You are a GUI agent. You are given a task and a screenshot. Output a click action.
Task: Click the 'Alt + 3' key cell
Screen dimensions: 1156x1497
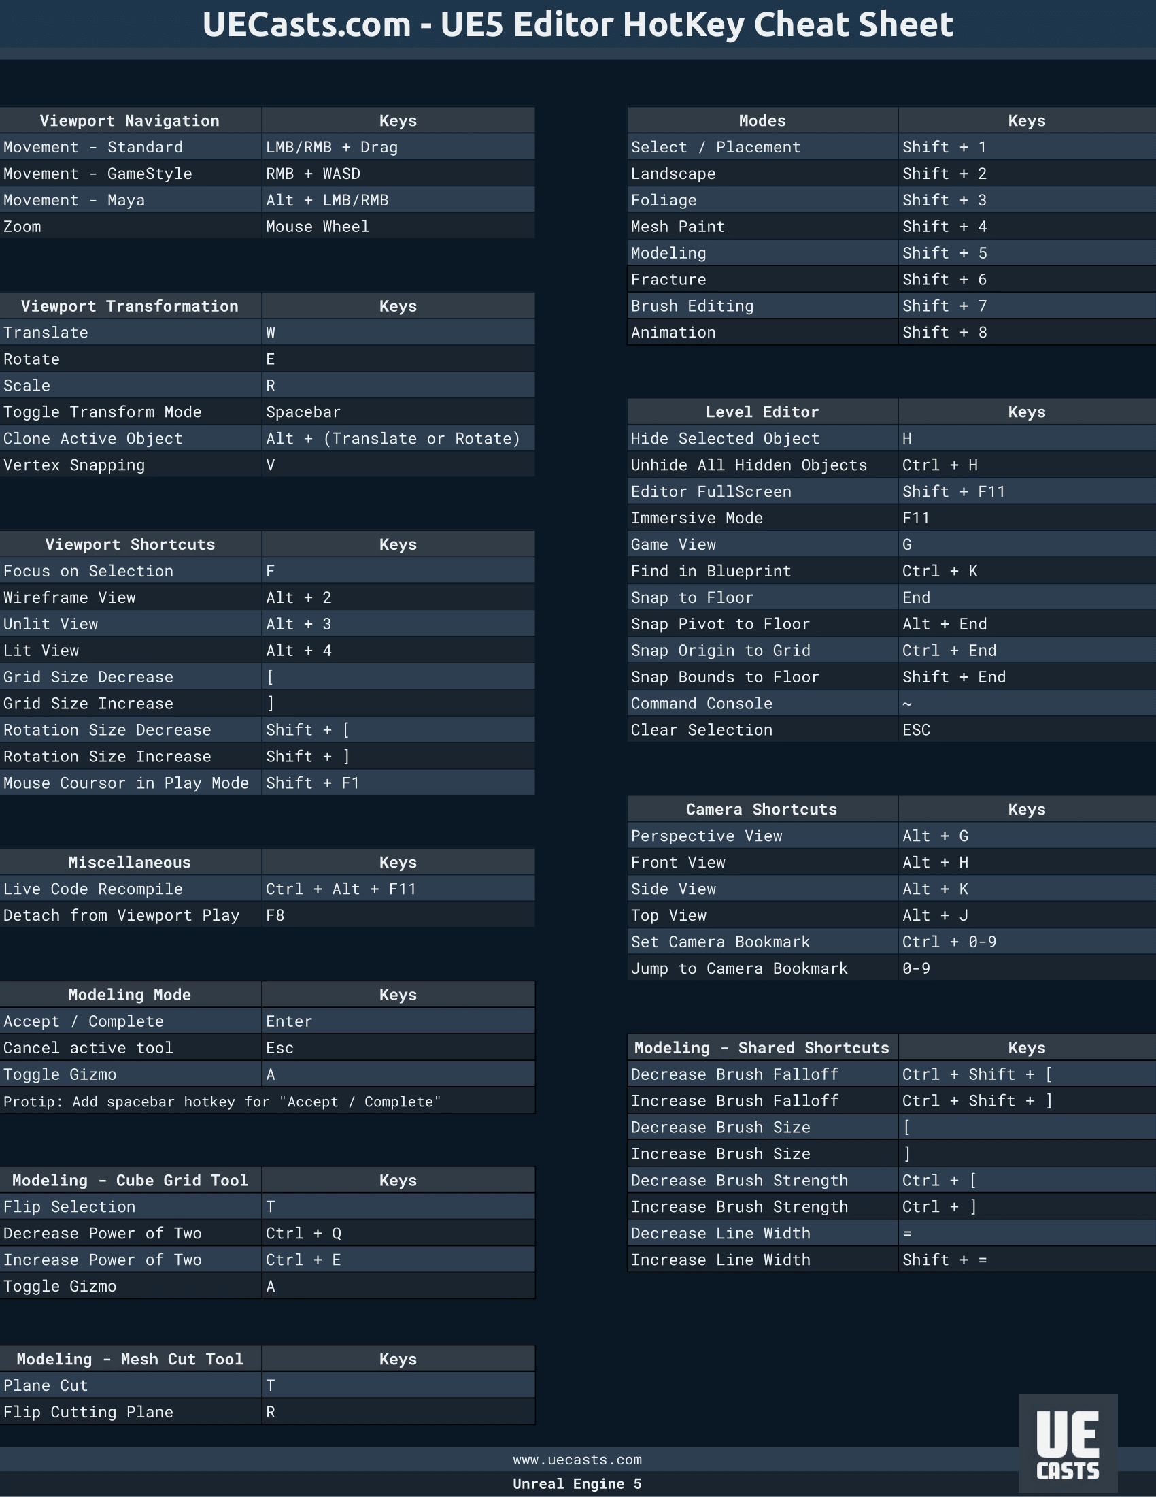398,625
